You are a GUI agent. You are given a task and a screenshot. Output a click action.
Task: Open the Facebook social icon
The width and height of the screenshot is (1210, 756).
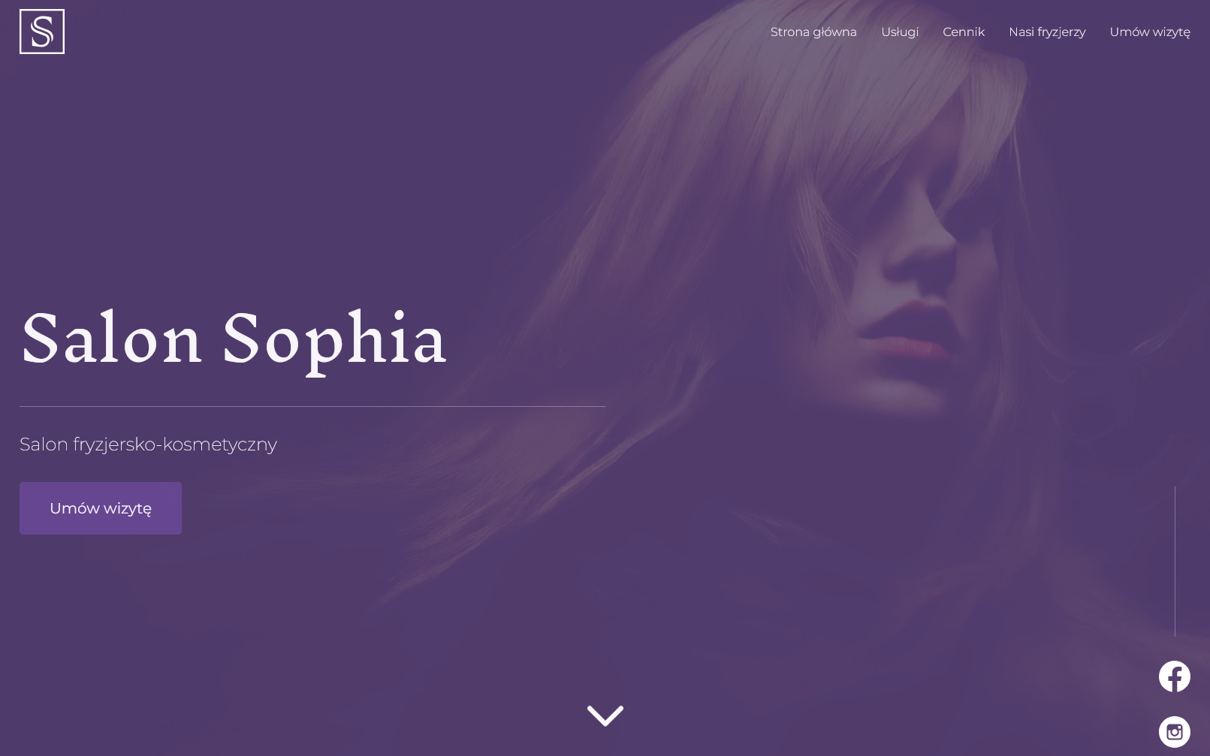[x=1175, y=676]
